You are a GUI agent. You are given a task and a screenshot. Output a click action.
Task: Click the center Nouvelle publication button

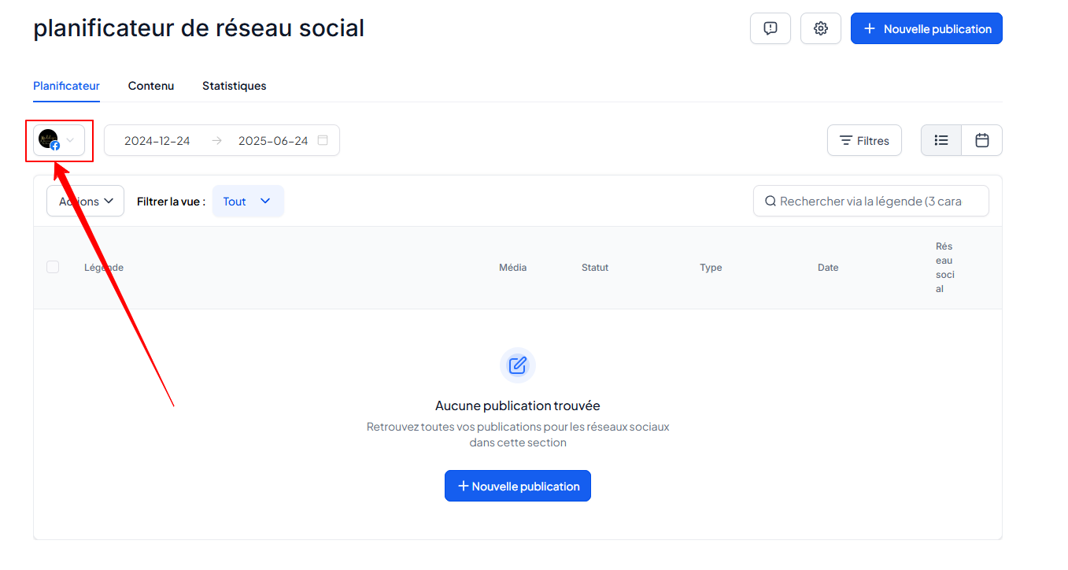(518, 486)
